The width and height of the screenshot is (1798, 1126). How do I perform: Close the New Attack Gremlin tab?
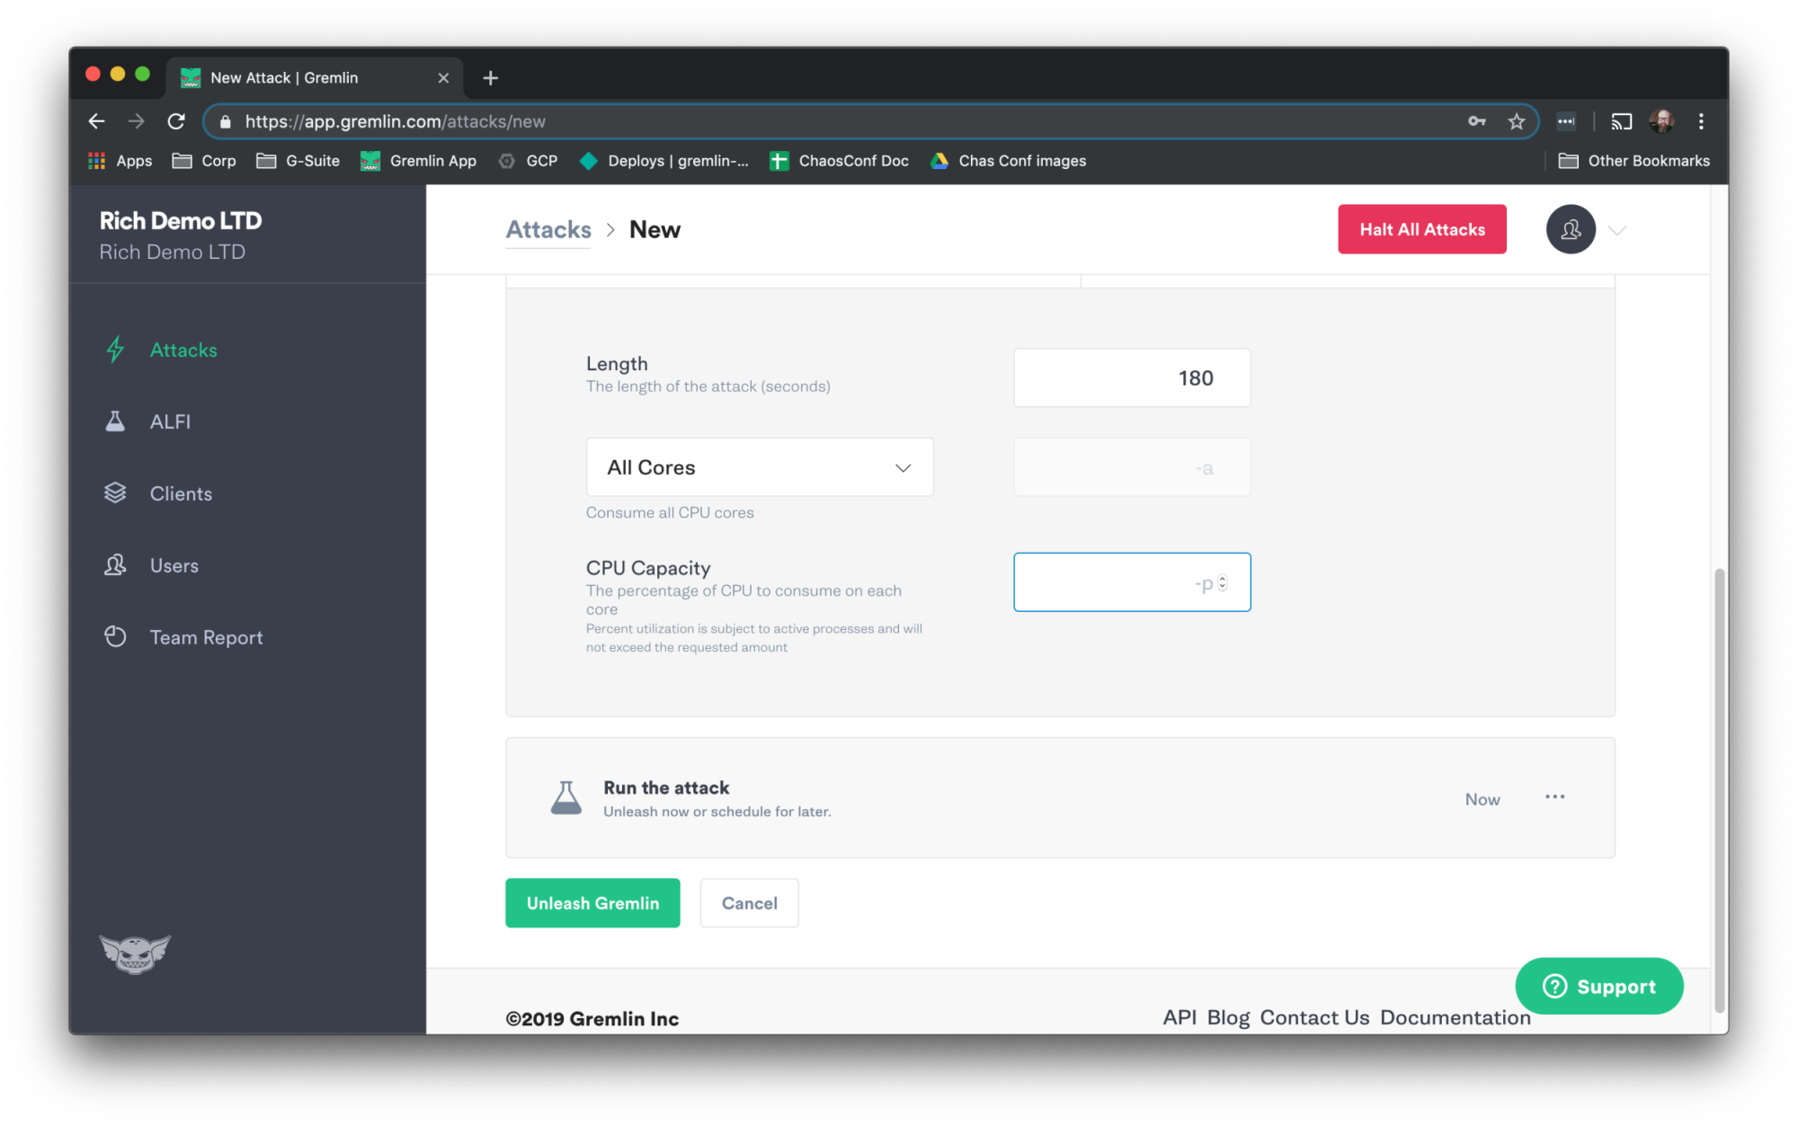(x=443, y=78)
